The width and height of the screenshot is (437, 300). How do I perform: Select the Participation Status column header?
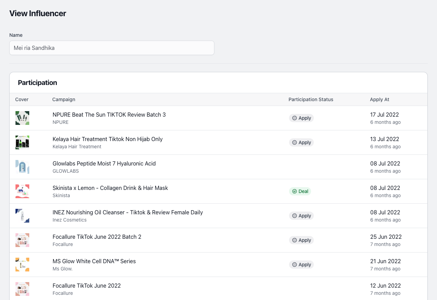[x=311, y=99]
